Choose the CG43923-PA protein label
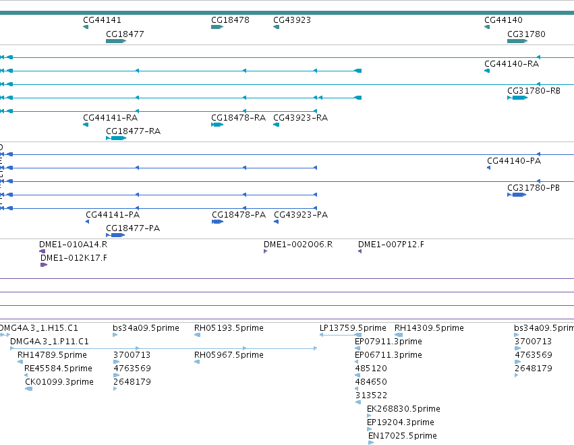This screenshot has width=574, height=446. [x=301, y=215]
